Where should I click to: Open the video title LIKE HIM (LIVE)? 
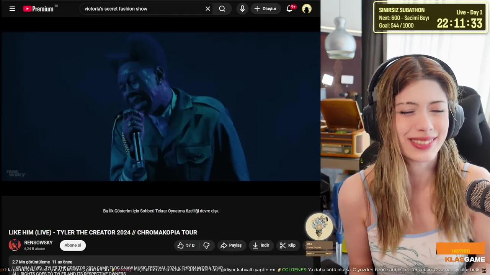103,232
